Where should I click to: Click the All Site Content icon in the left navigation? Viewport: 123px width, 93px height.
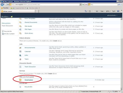3,34
